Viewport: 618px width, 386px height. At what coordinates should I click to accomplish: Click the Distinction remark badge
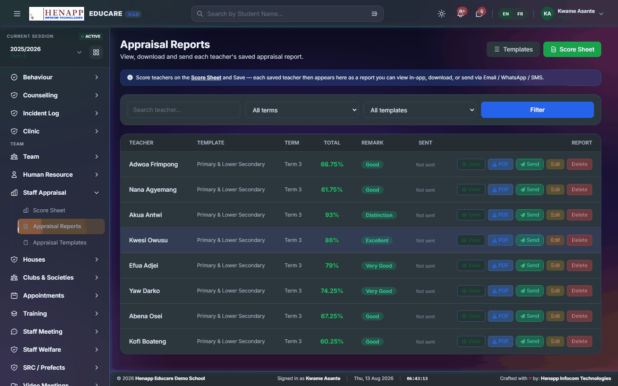pyautogui.click(x=379, y=215)
